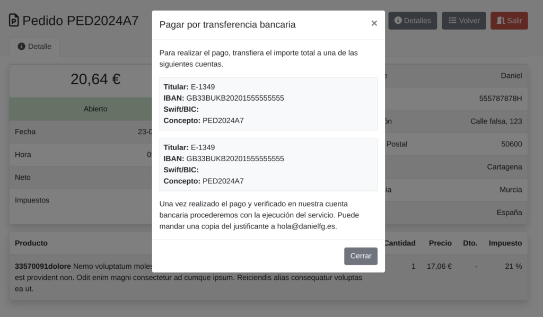Click the Pedido PED2024A7 page heading
Image resolution: width=543 pixels, height=317 pixels.
coord(81,21)
